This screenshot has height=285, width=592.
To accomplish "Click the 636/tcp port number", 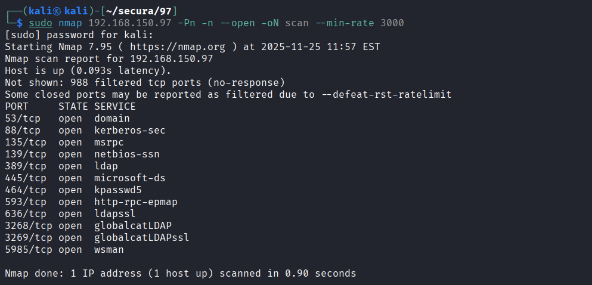I will (x=22, y=213).
